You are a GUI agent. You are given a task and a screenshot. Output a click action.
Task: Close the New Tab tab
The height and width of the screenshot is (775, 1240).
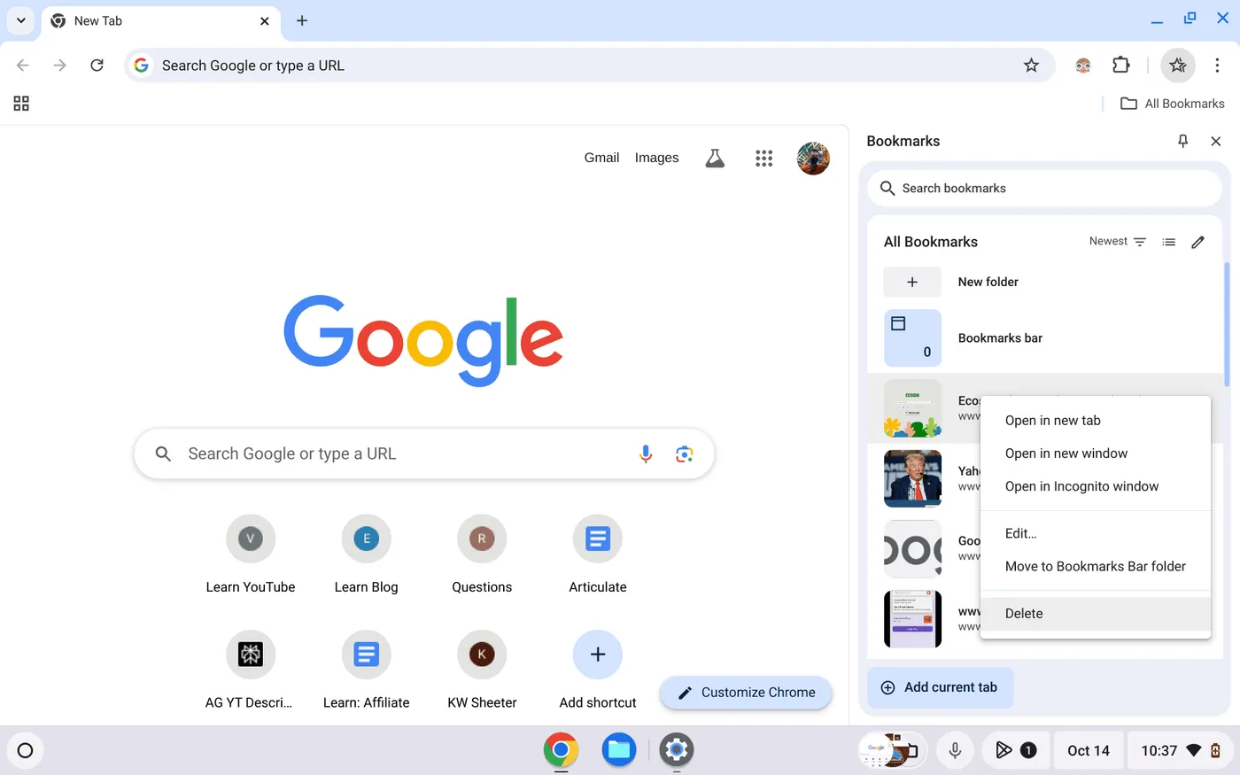point(264,20)
